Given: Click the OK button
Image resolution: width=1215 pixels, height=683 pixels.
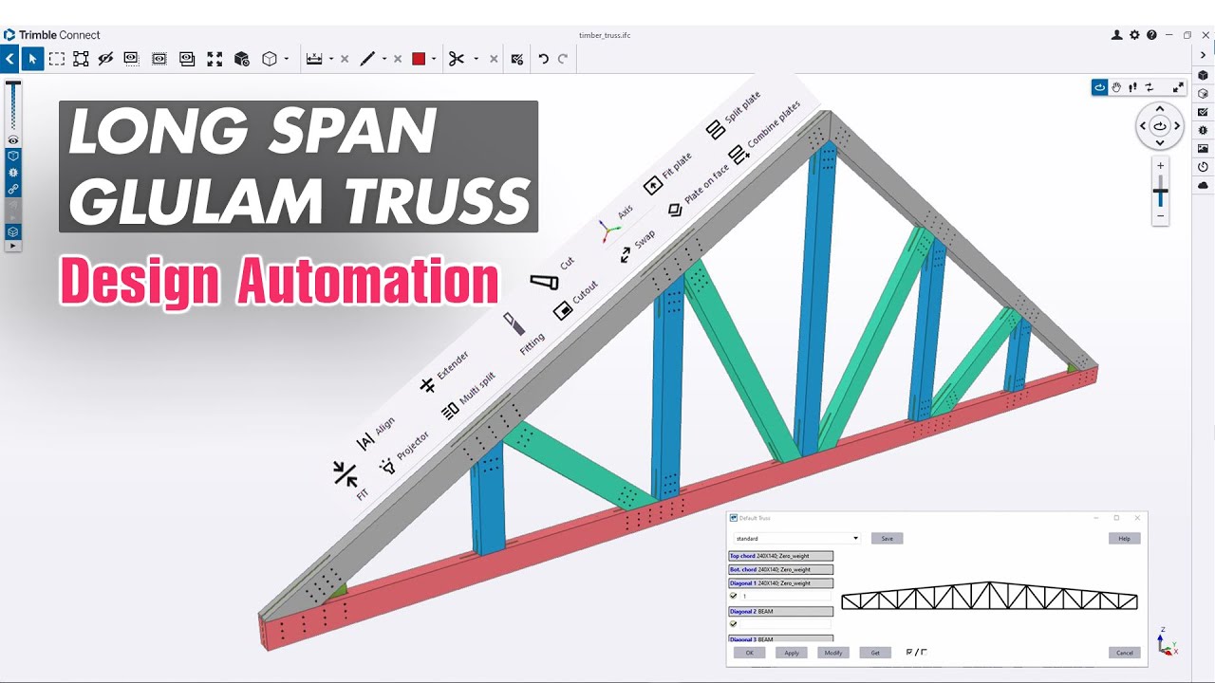Looking at the screenshot, I should pos(749,653).
